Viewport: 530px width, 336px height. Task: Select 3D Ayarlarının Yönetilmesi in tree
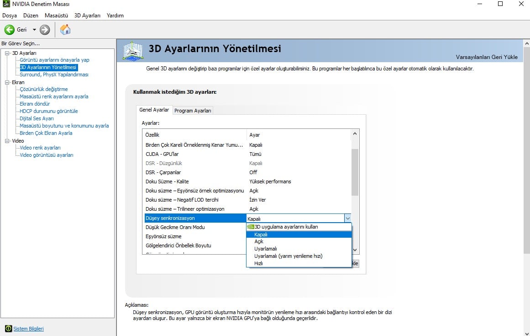point(48,67)
